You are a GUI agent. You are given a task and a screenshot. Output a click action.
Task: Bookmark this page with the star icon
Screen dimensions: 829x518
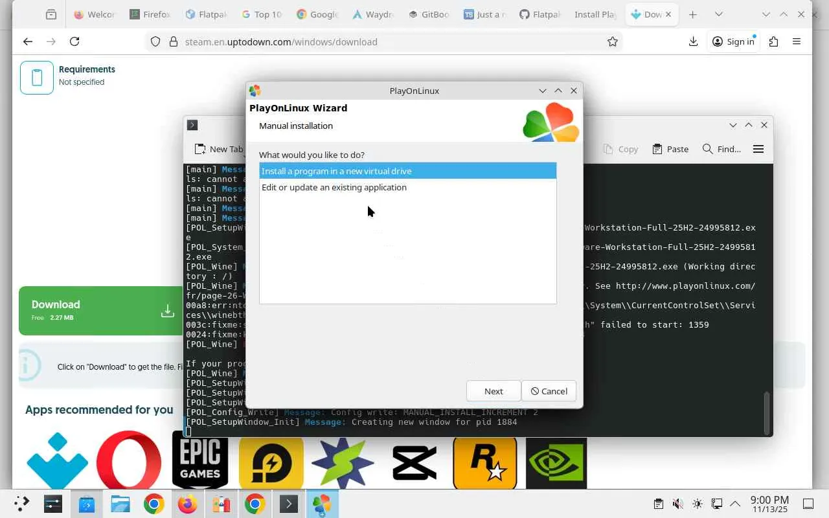coord(613,41)
